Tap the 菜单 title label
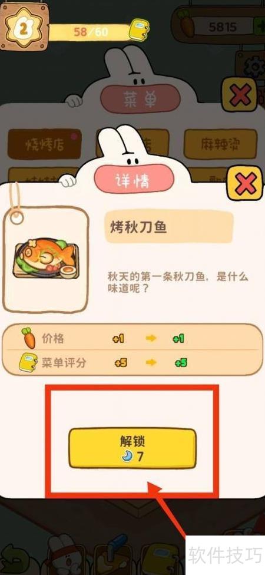The image size is (265, 575). [x=140, y=99]
